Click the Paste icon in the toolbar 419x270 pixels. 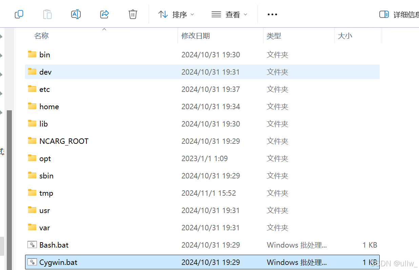coord(47,14)
